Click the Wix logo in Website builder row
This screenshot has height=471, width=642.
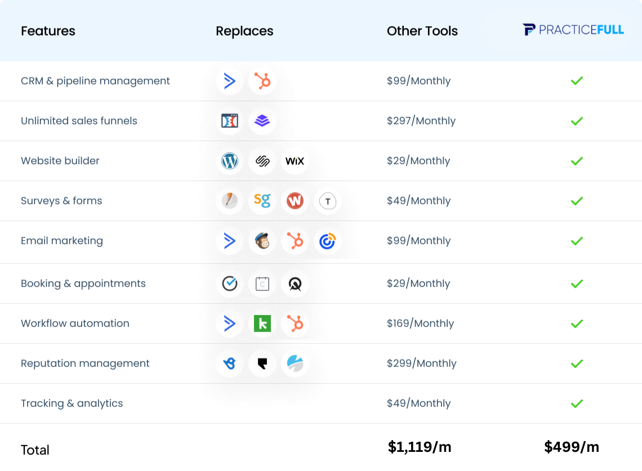[x=295, y=161]
